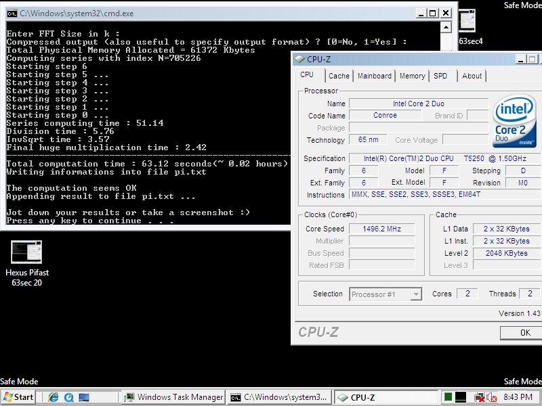Click the blue Q quick launch icon
This screenshot has width=542, height=406.
69,397
